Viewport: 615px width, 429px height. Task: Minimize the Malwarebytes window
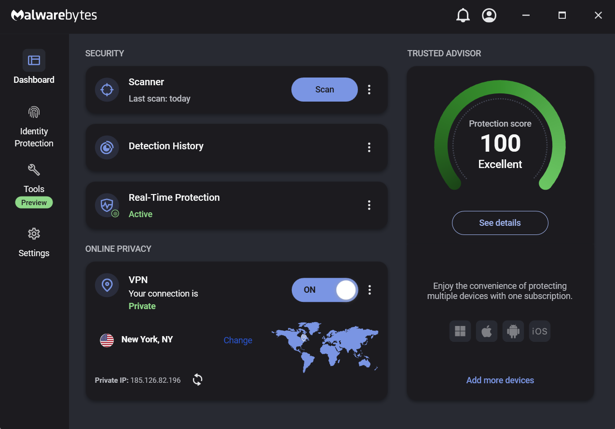pyautogui.click(x=526, y=15)
